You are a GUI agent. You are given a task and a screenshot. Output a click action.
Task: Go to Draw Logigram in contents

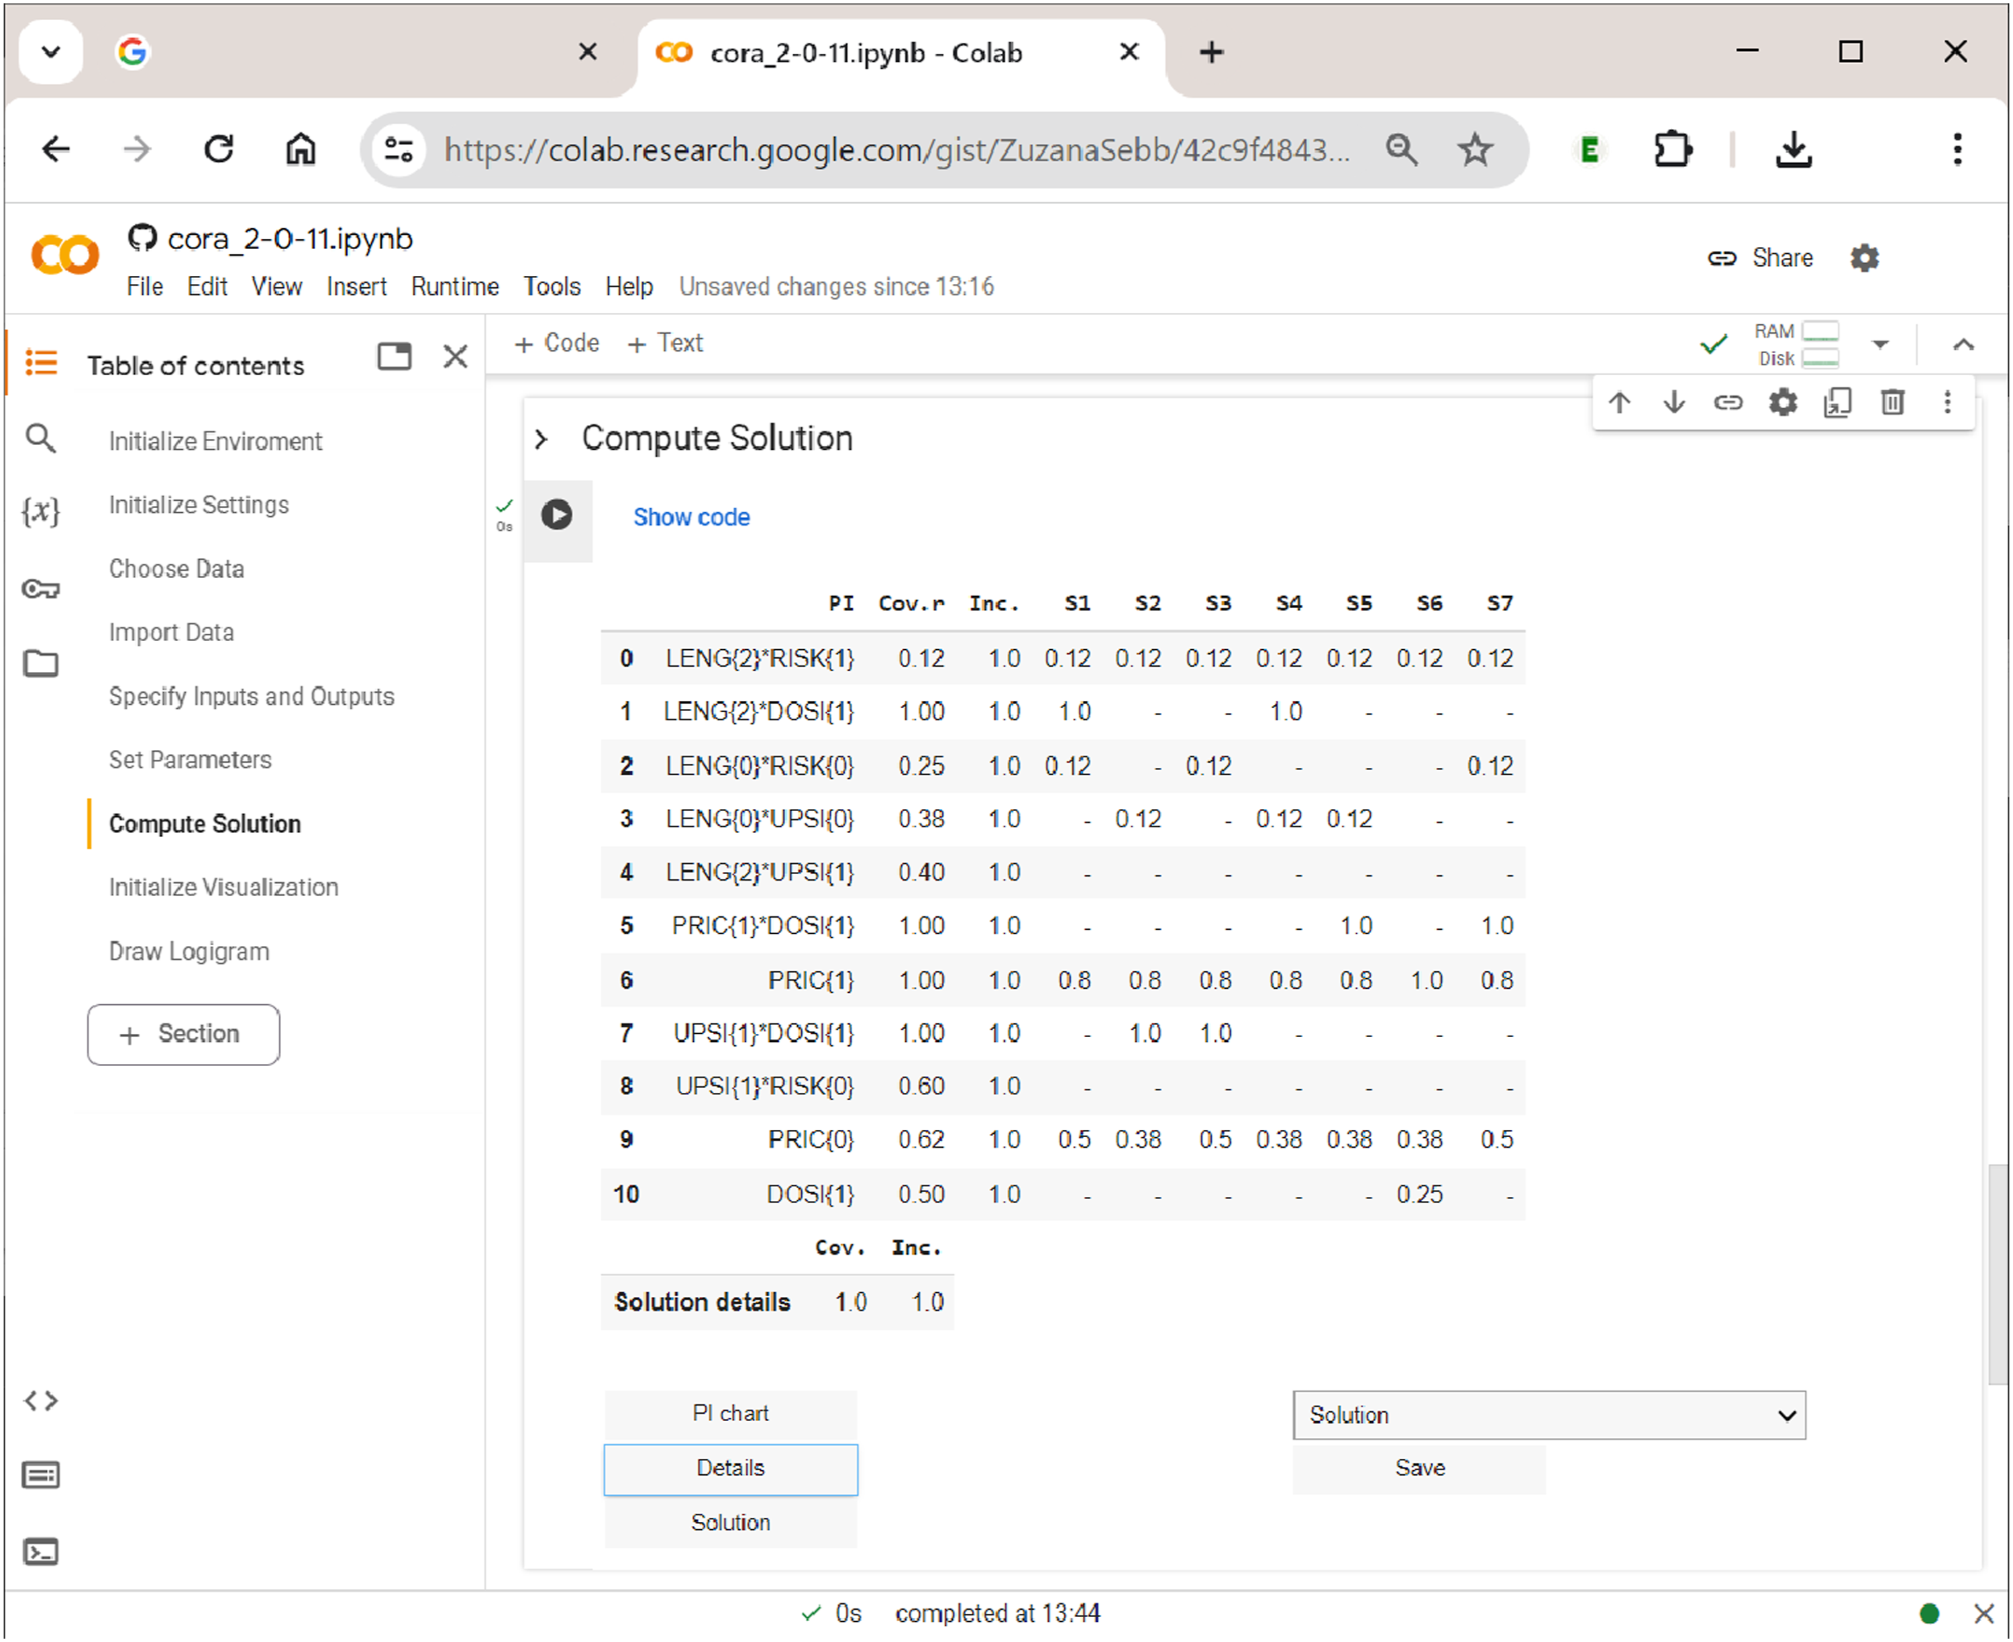click(189, 951)
